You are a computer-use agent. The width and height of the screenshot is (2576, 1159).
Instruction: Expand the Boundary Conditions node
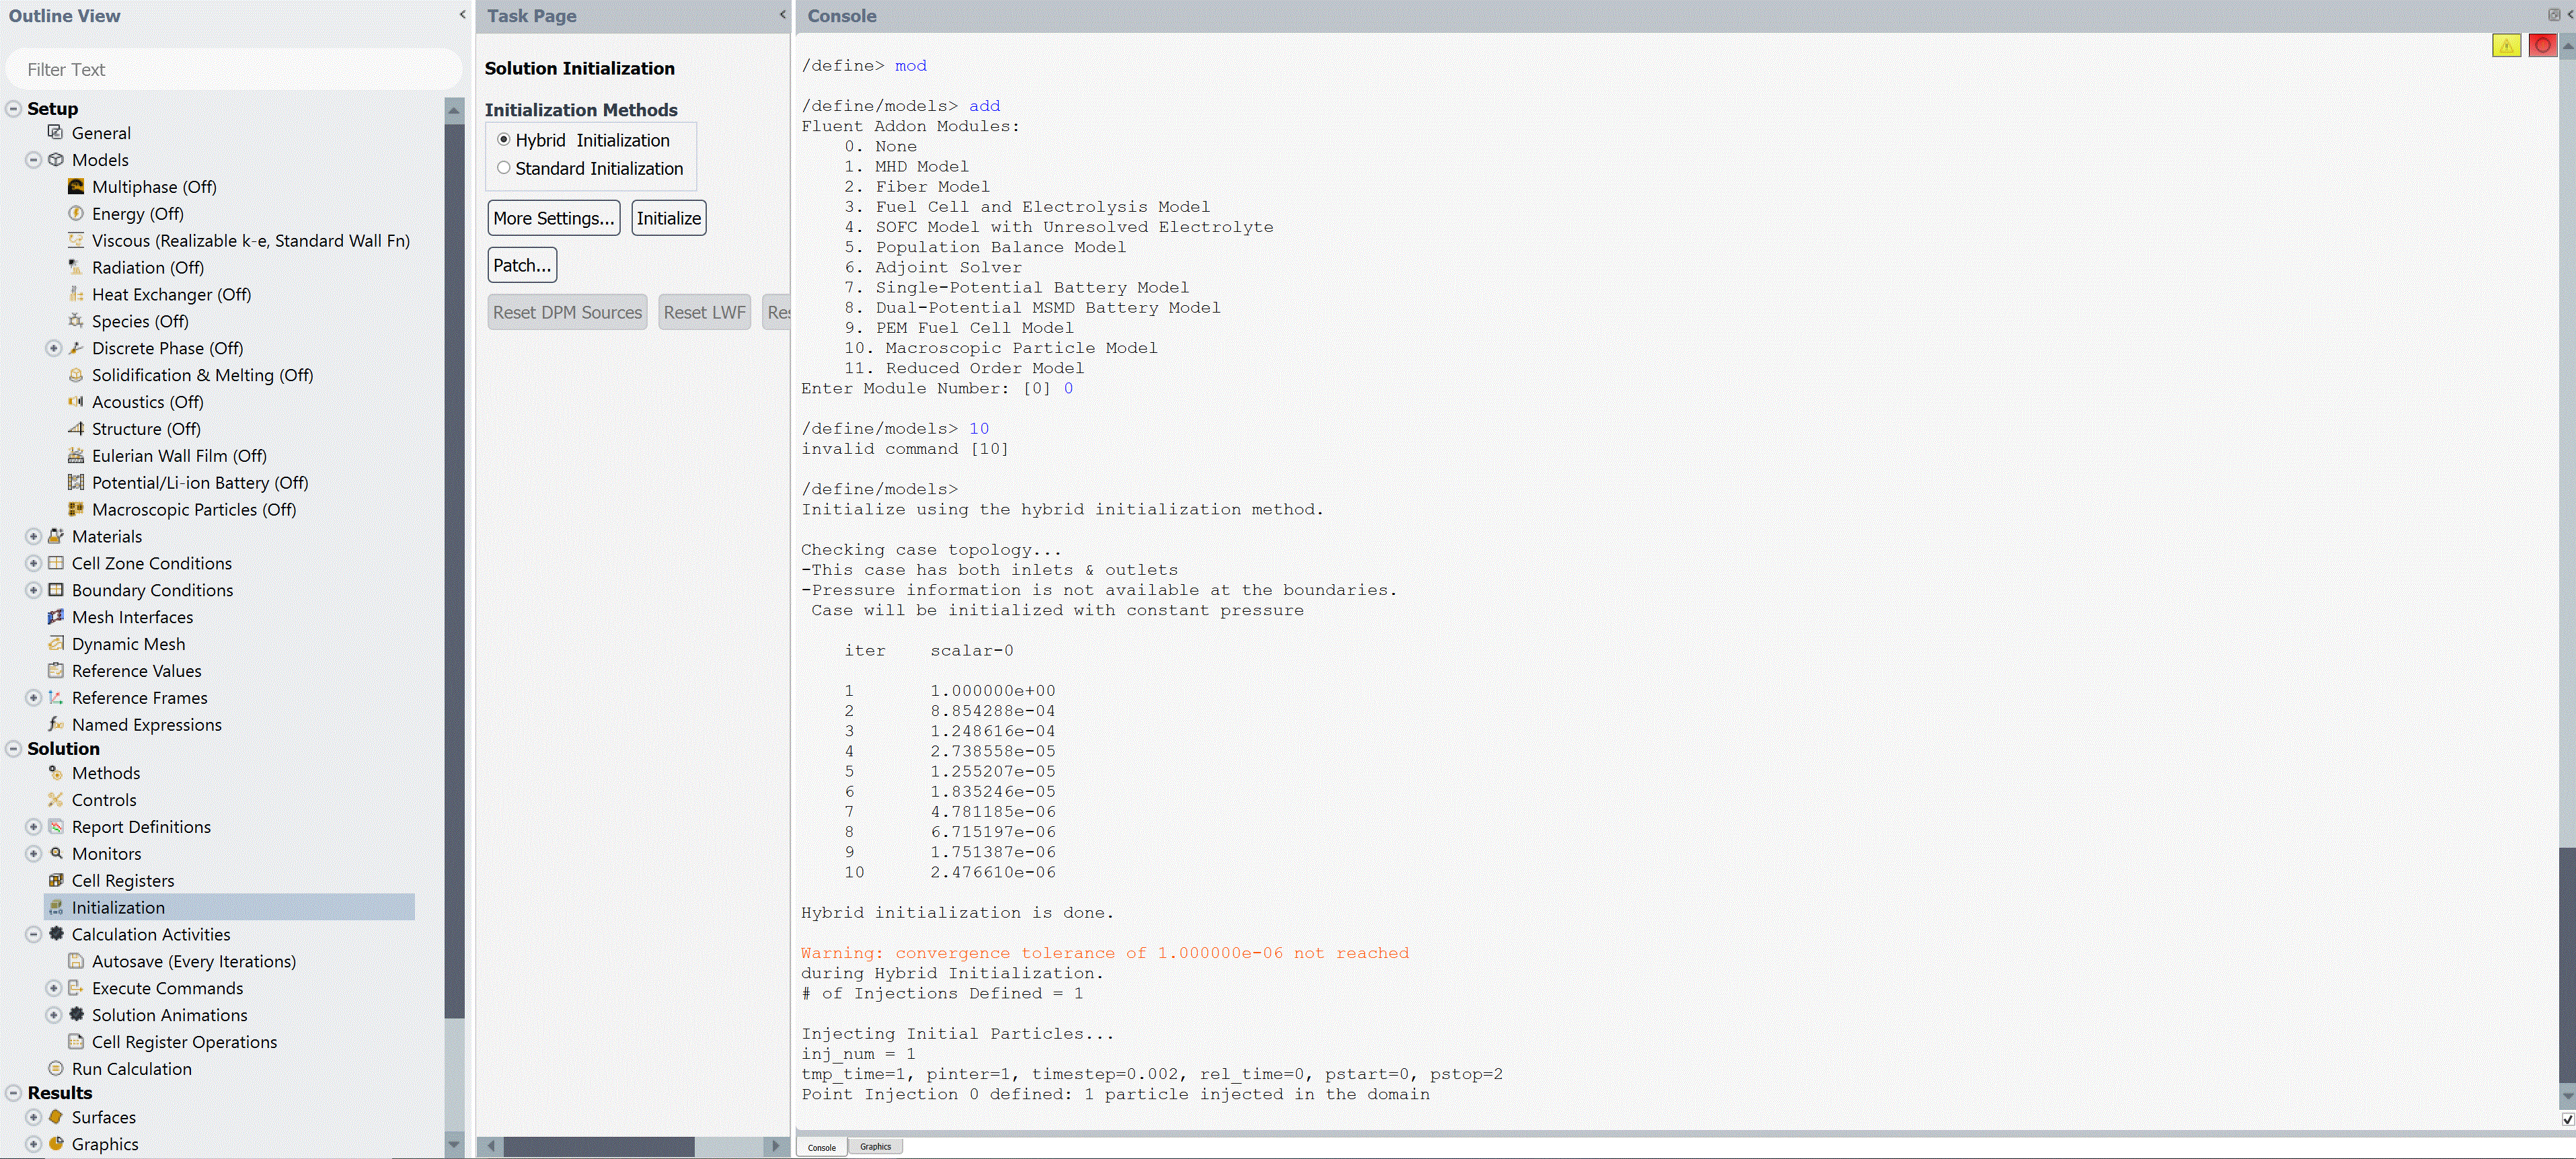[x=33, y=590]
